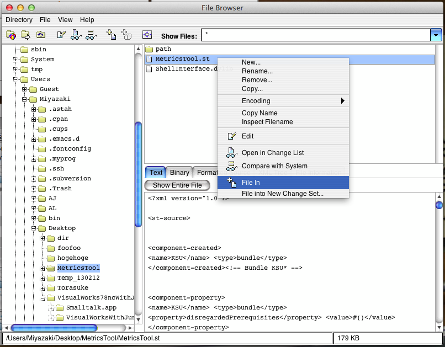445x347 pixels.
Task: Click the Open in Change List toolbar icon
Action: pos(76,35)
